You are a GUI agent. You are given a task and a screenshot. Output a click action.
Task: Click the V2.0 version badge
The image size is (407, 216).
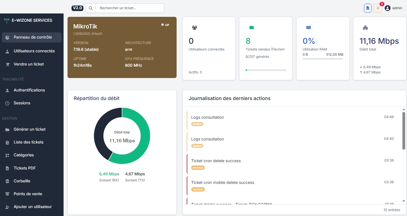[x=77, y=8]
